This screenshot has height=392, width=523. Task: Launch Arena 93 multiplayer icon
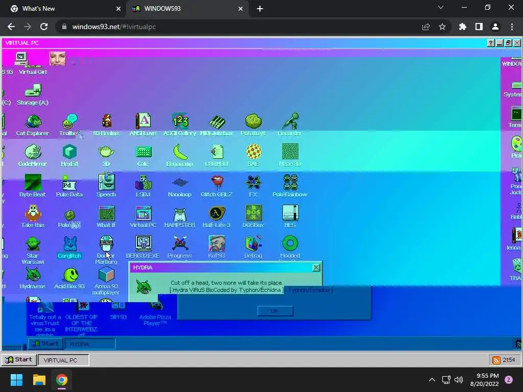click(x=106, y=281)
